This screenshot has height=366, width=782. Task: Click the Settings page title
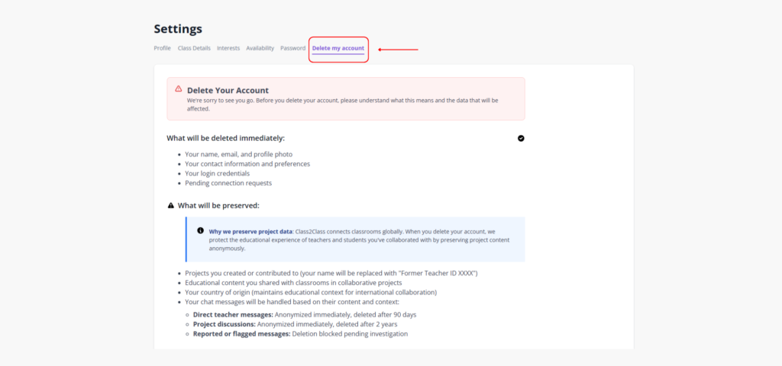[x=178, y=29]
